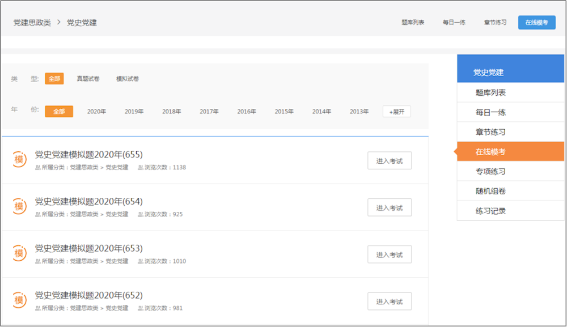
Task: Open the 党史党建模拟题2020年(654) title
Action: click(x=88, y=201)
